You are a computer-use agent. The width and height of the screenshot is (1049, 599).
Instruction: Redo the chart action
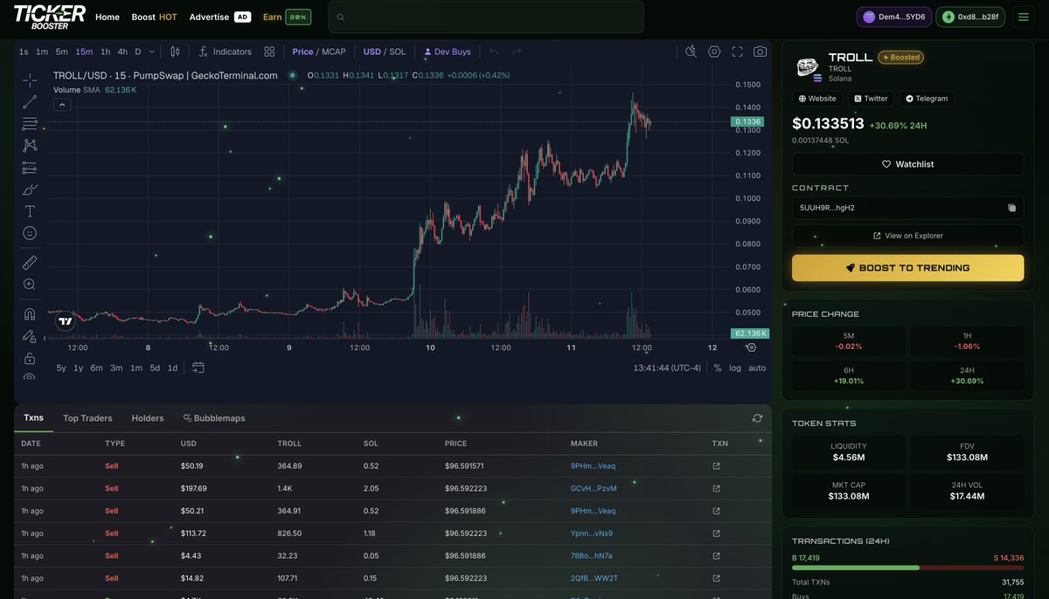[517, 52]
